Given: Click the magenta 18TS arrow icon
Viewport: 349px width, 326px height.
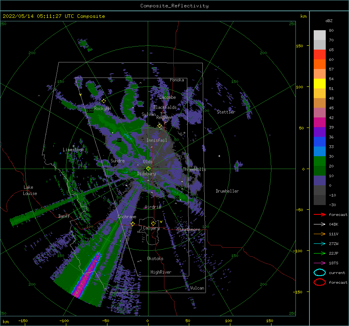Looking at the screenshot, I should (x=320, y=263).
